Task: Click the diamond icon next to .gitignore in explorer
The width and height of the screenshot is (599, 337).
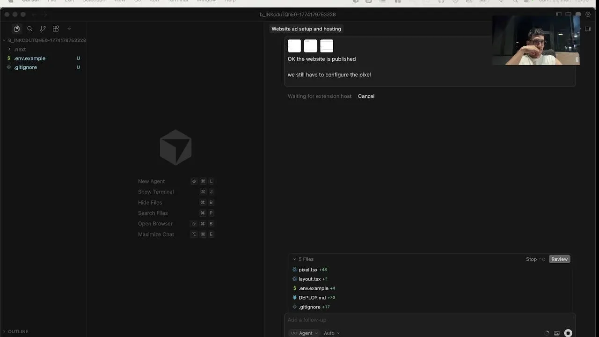Action: (9, 67)
